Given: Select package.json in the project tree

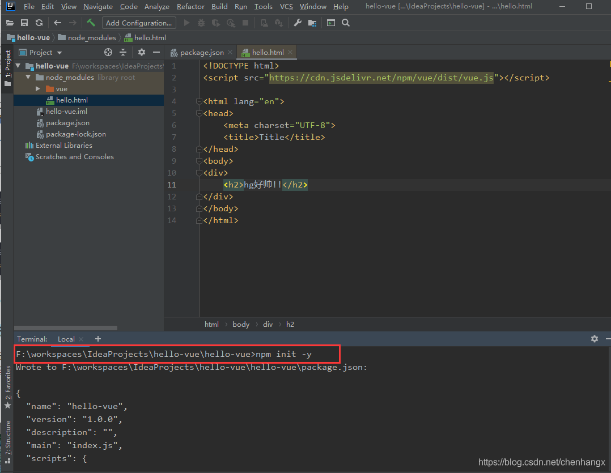Looking at the screenshot, I should tap(89, 122).
